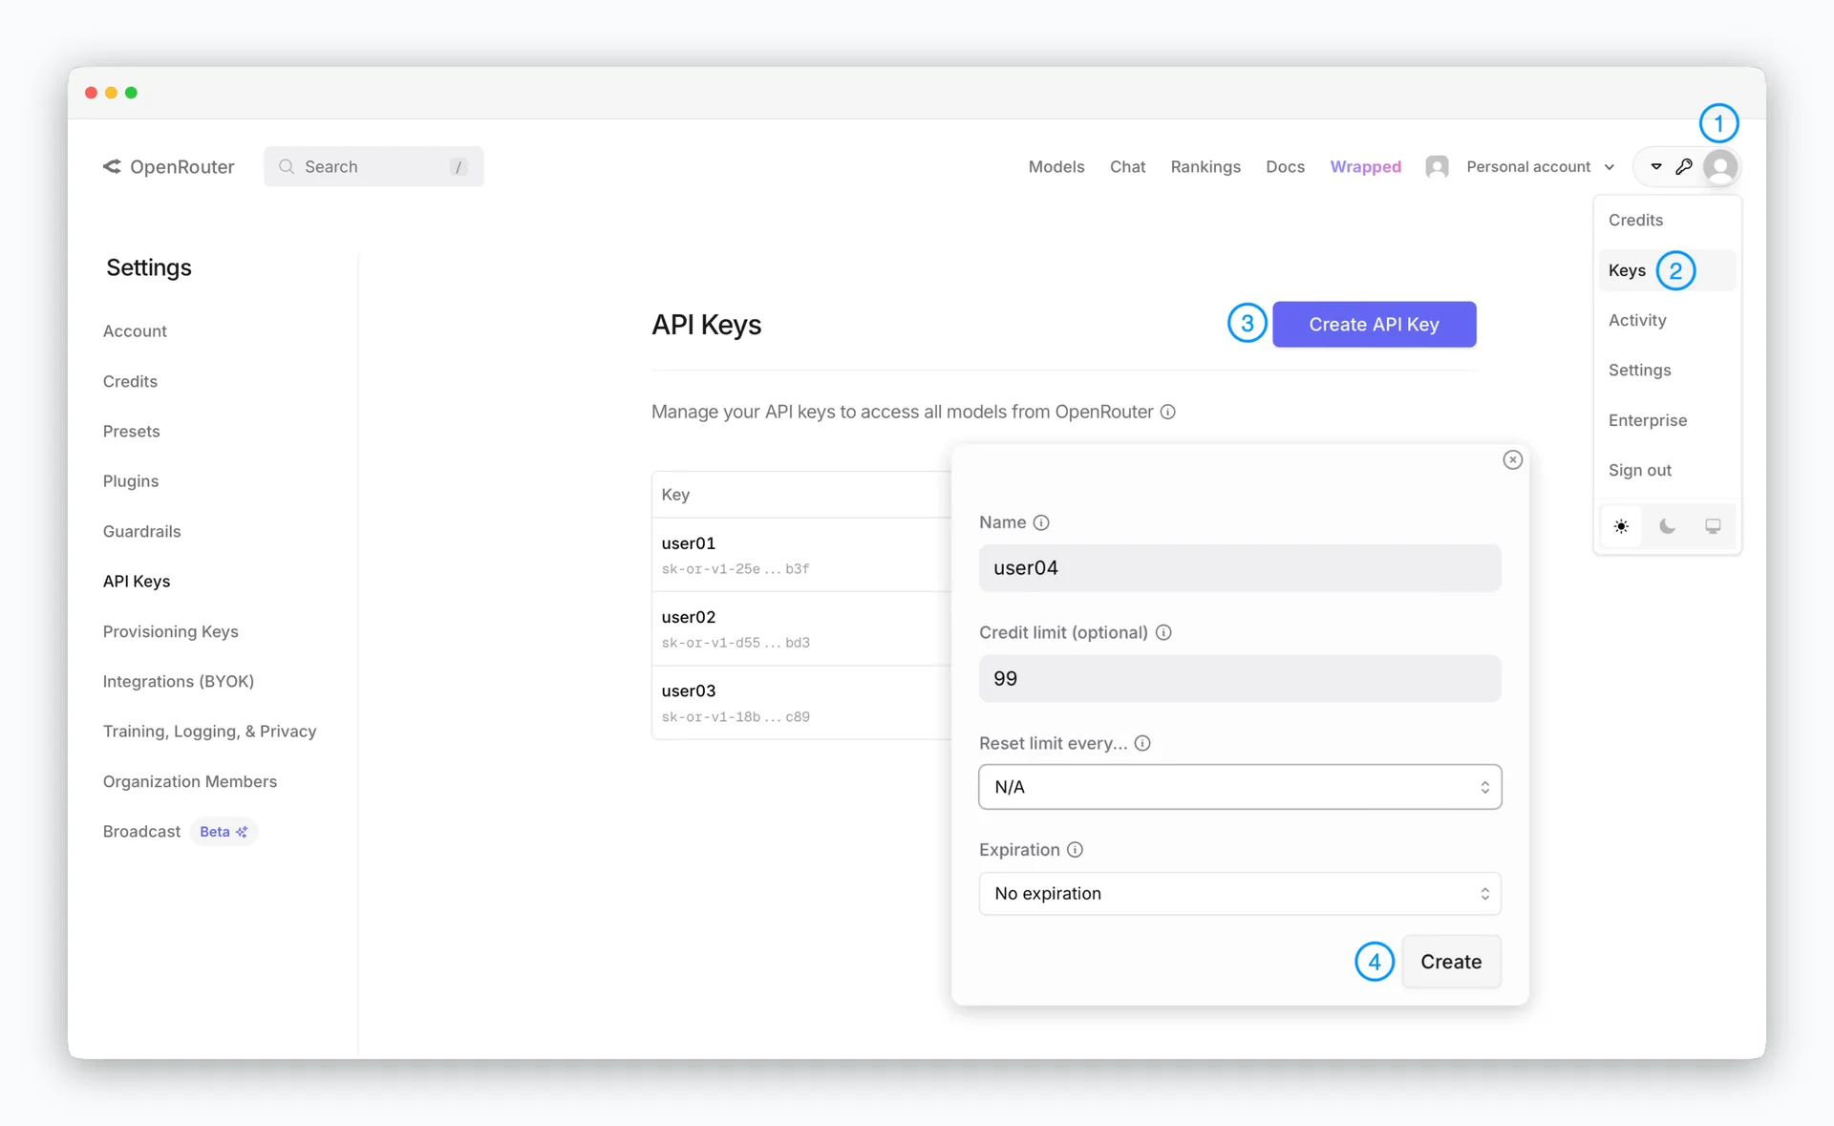Select system theme monitor icon
The width and height of the screenshot is (1834, 1126).
click(1713, 526)
